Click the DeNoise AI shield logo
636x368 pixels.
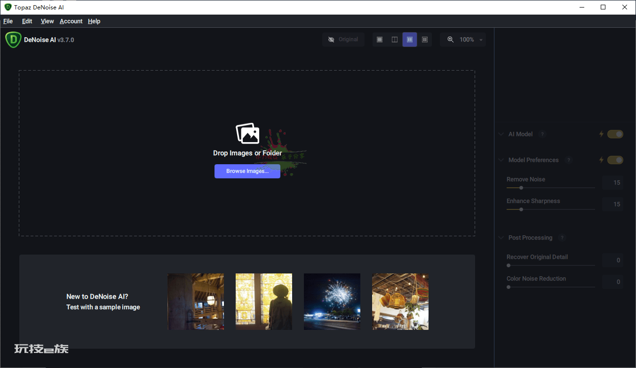pyautogui.click(x=13, y=40)
